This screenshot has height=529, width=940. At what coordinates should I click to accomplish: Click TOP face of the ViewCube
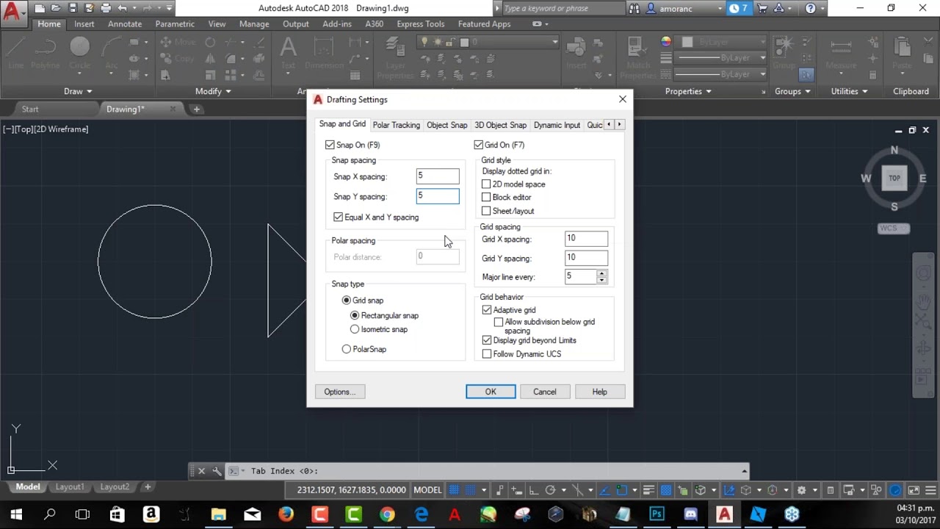click(x=894, y=178)
